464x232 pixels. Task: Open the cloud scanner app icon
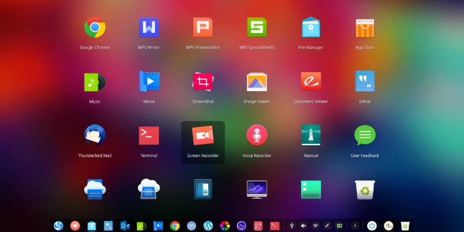pyautogui.click(x=149, y=189)
